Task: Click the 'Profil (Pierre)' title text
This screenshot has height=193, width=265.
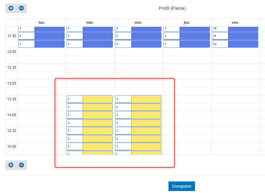Action: pos(172,8)
